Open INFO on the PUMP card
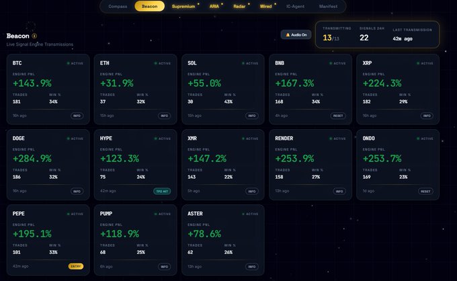Image resolution: width=457 pixels, height=281 pixels. [165, 266]
